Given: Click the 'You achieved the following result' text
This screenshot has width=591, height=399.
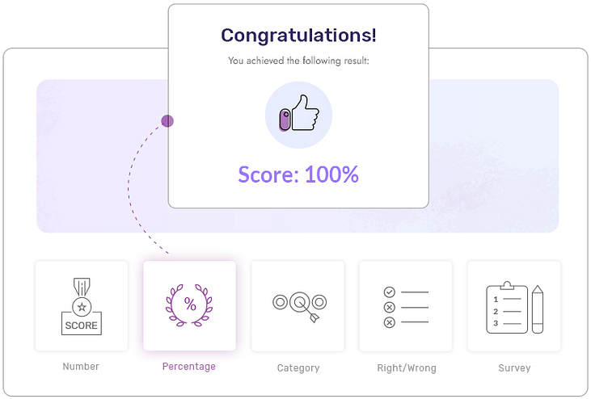Looking at the screenshot, I should coord(298,61).
